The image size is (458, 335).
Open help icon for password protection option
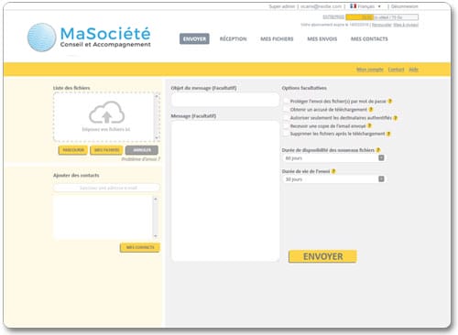(390, 101)
